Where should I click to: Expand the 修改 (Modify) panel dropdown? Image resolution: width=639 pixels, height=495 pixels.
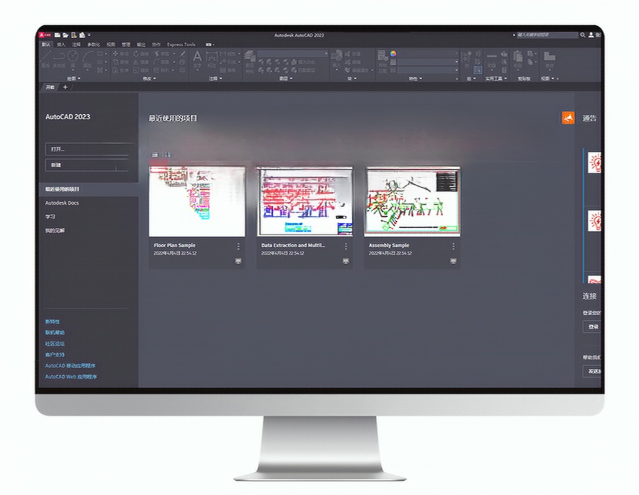tap(149, 78)
